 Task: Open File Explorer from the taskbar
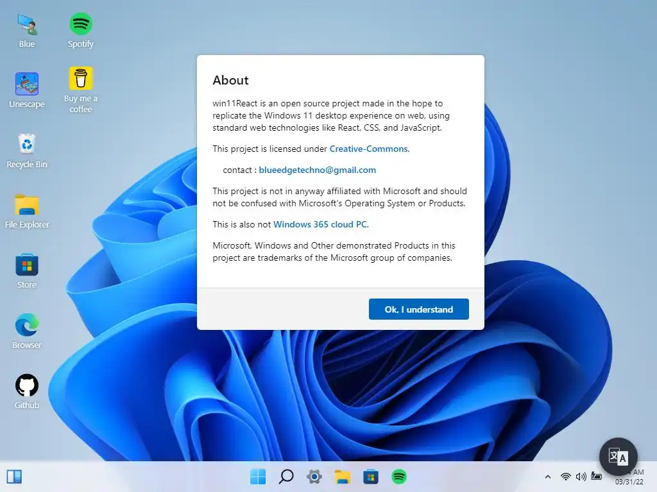pos(343,477)
